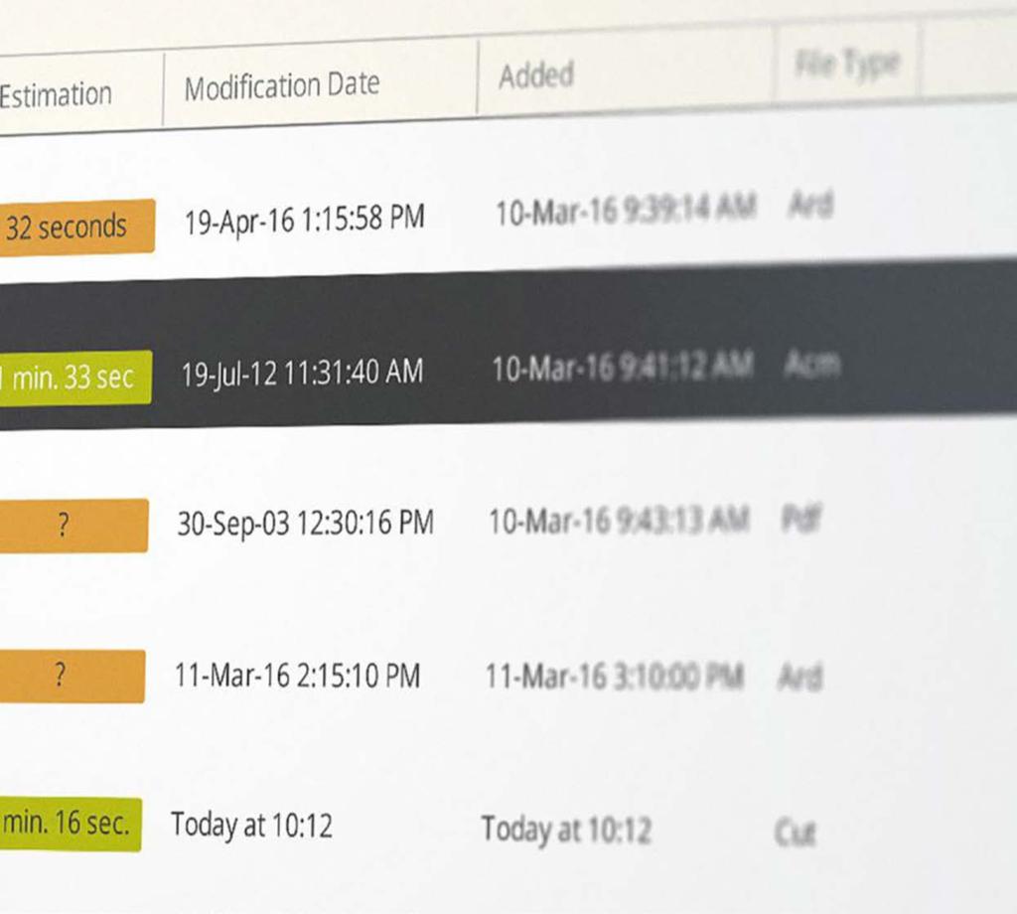This screenshot has height=914, width=1017.
Task: Select the 19-Jul-12 11:31:40 AM modification date
Action: click(x=302, y=374)
